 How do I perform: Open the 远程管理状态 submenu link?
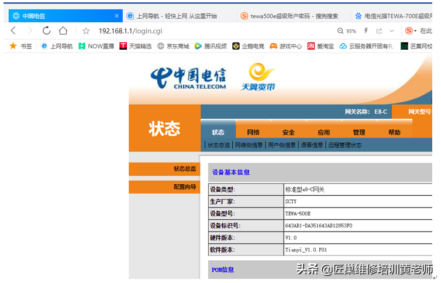click(345, 145)
